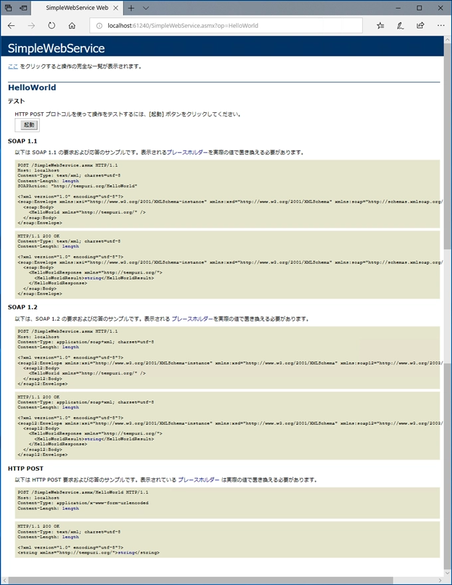Click the SOAP 1.2 section heading

23,307
